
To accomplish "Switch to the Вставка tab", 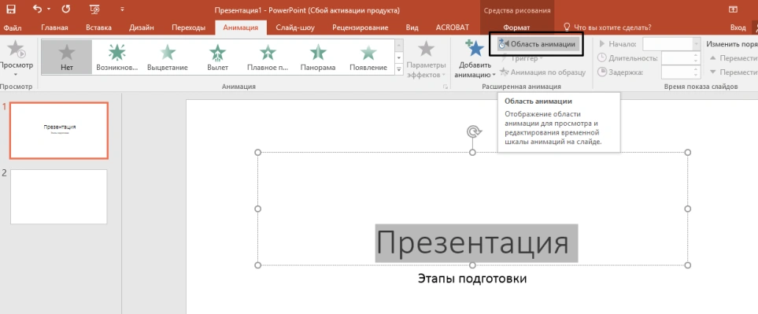I will 98,28.
